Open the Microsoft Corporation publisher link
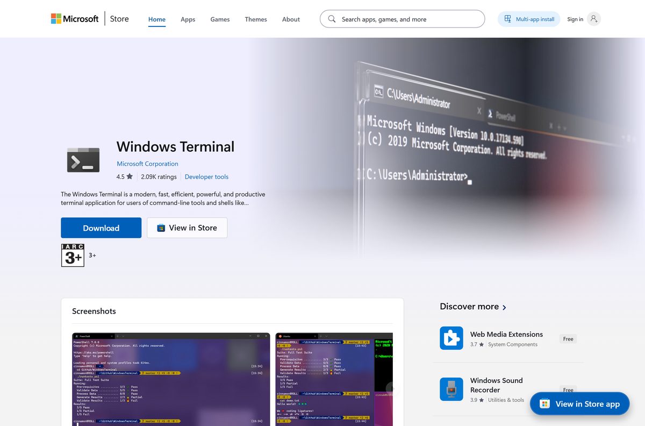645x426 pixels. [147, 164]
